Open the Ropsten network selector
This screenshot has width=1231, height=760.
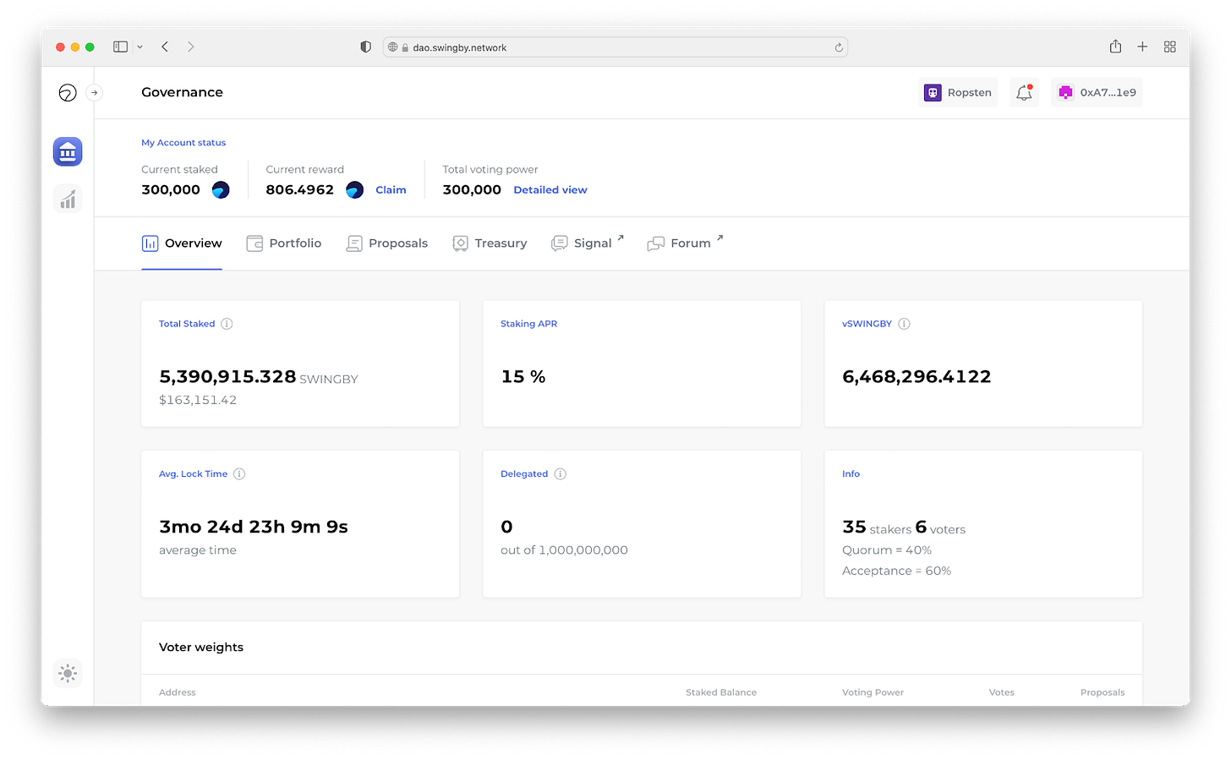pyautogui.click(x=958, y=92)
